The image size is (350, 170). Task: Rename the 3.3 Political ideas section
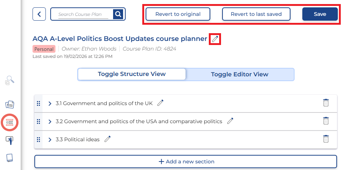[x=108, y=139]
